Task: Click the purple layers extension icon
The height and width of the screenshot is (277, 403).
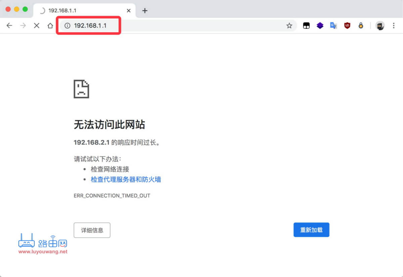Action: tap(320, 25)
